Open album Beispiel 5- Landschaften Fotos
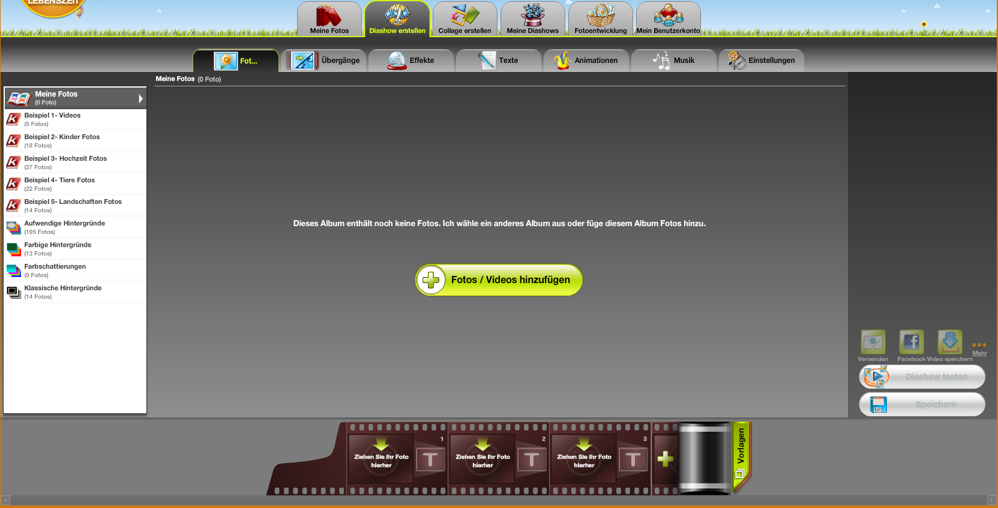The height and width of the screenshot is (508, 998). pyautogui.click(x=75, y=206)
